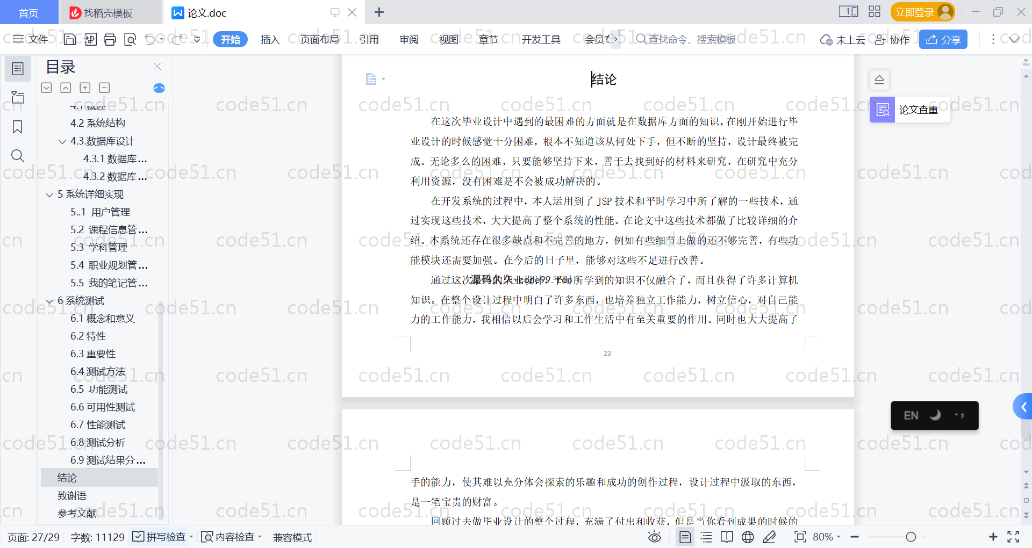This screenshot has width=1032, height=548.
Task: Click the Export to PDF icon
Action: point(90,39)
